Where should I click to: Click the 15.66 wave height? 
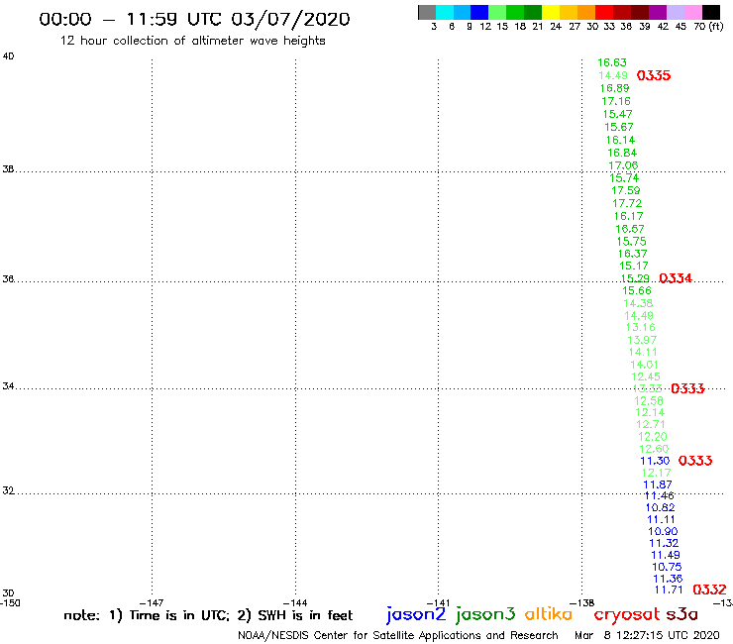637,291
